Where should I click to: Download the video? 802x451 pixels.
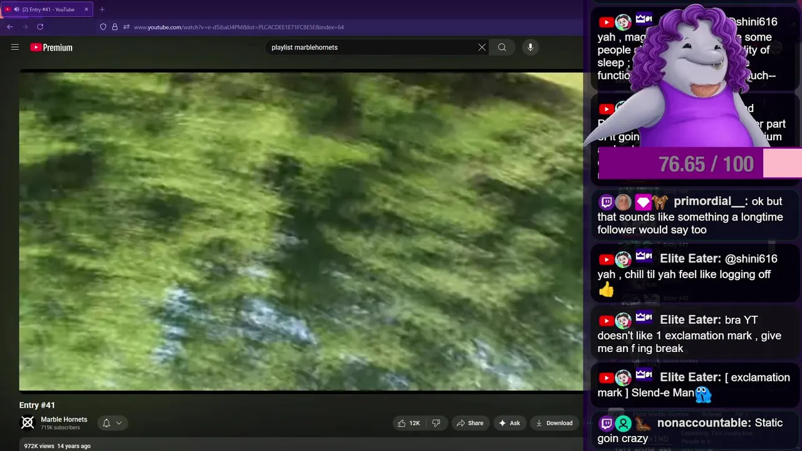point(554,423)
